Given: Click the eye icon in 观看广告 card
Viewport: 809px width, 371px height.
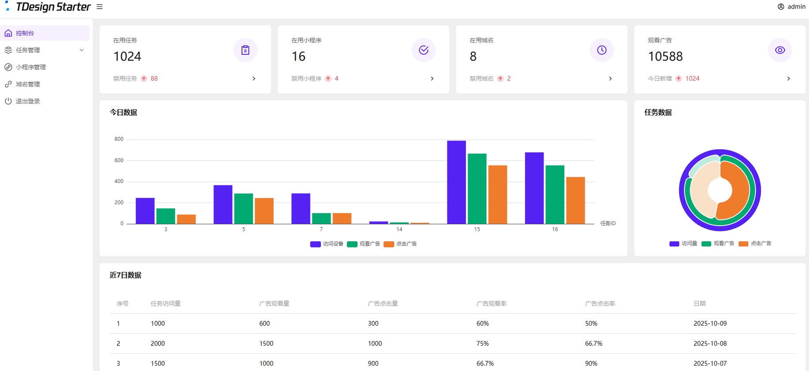Looking at the screenshot, I should pos(780,50).
